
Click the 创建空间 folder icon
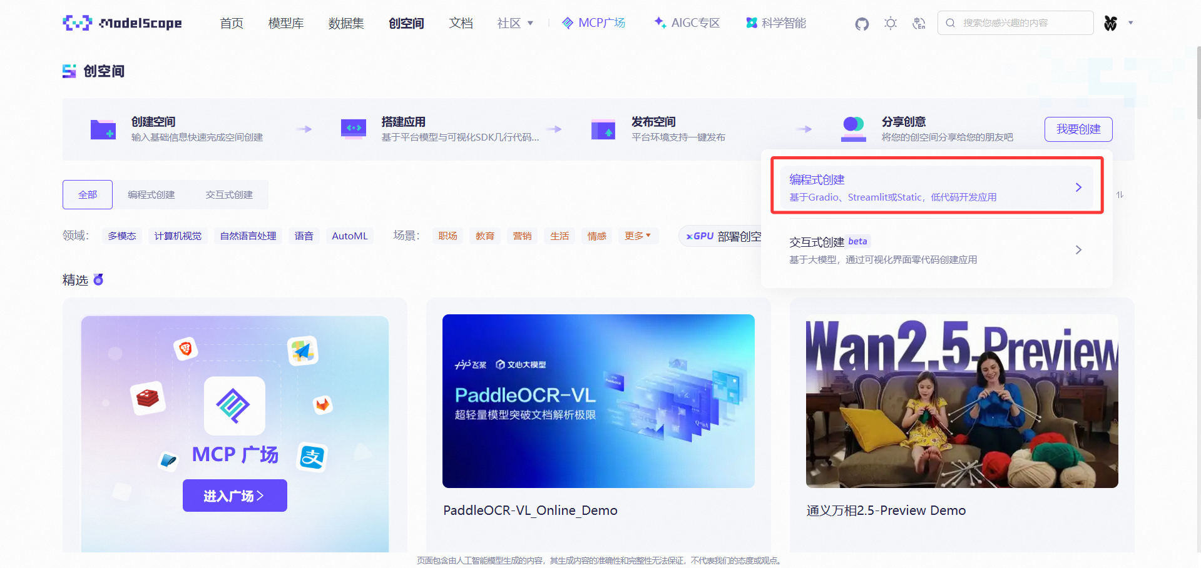pyautogui.click(x=103, y=129)
